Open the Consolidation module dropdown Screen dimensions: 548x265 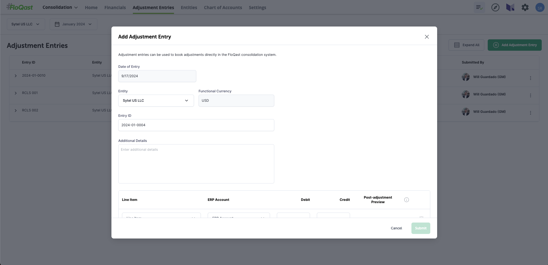[60, 7]
